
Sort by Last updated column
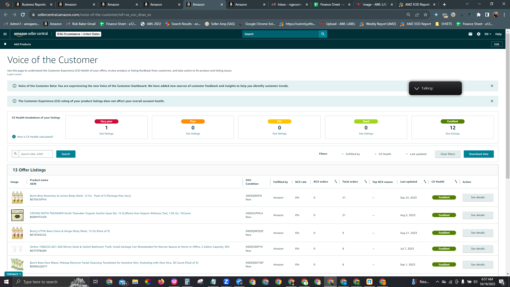pos(425,182)
